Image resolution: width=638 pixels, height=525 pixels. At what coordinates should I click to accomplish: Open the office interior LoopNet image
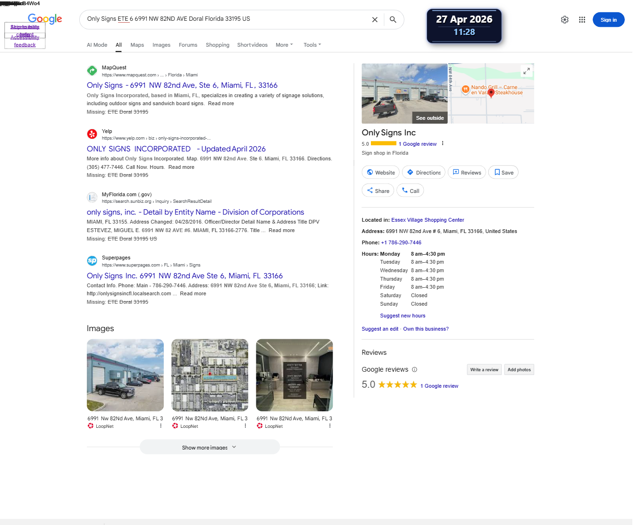tap(294, 375)
